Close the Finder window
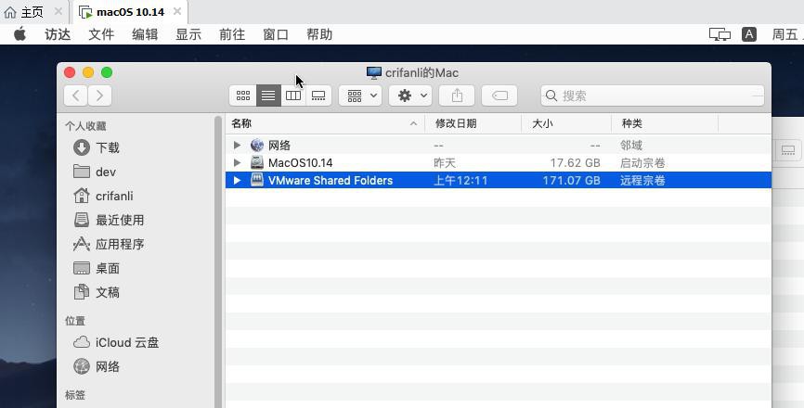This screenshot has height=408, width=804. 70,72
